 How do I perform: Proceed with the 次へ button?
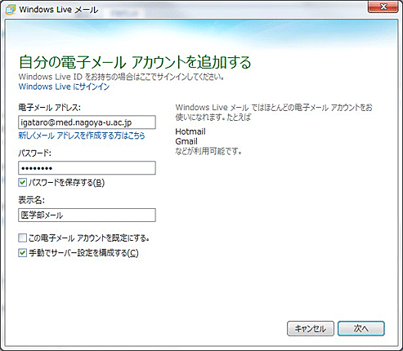click(361, 329)
